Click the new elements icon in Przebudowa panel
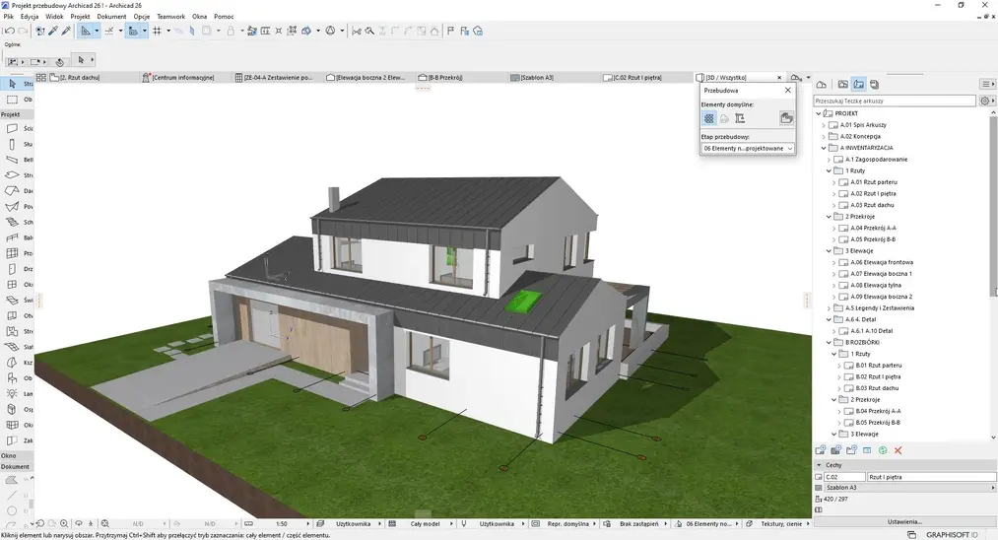Screen dimensions: 998x540 pyautogui.click(x=740, y=118)
